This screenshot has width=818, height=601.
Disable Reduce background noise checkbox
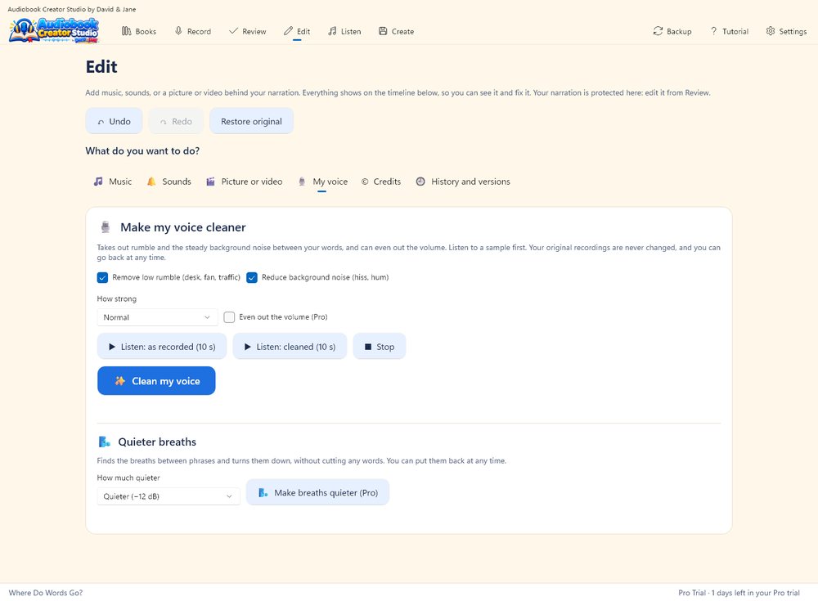pyautogui.click(x=252, y=277)
